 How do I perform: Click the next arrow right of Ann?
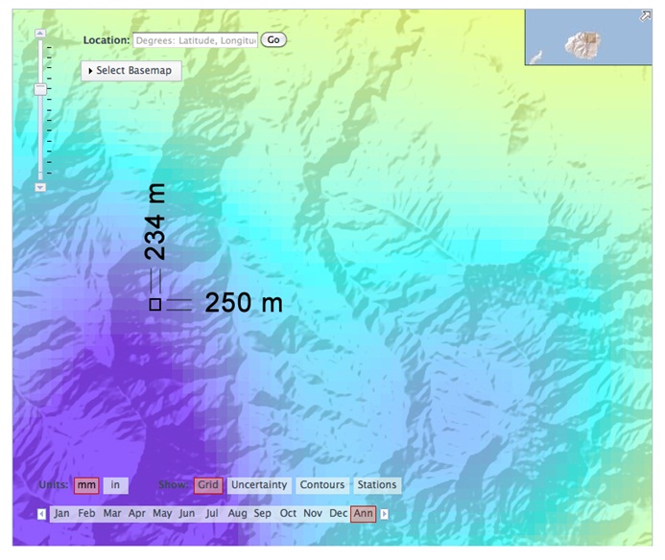click(x=385, y=514)
